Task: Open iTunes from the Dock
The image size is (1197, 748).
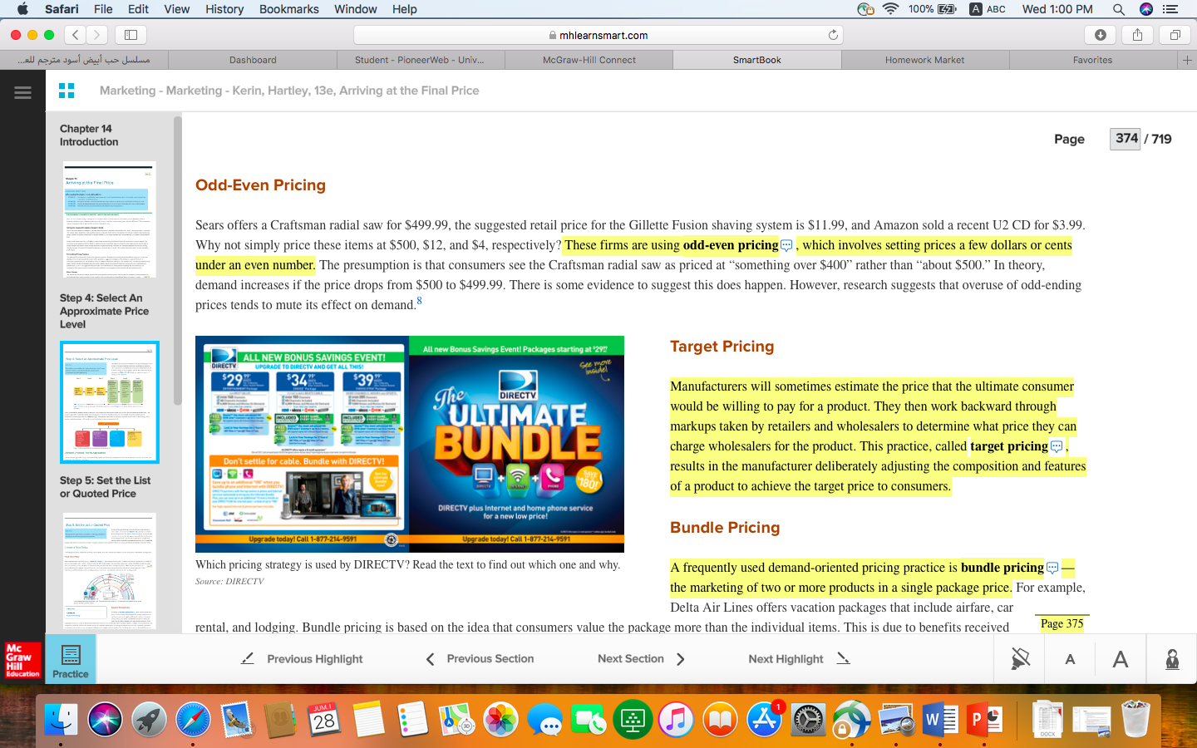Action: (677, 719)
